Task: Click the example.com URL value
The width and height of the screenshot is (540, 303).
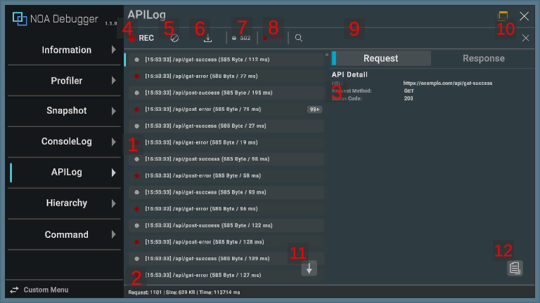Action: (x=448, y=83)
